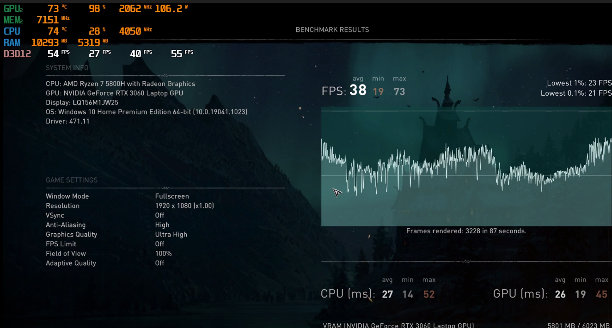612x328 pixels.
Task: Click the Resolution 1920 x 1080 value
Action: [x=184, y=206]
